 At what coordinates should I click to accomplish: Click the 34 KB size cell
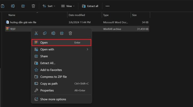coord(145,22)
